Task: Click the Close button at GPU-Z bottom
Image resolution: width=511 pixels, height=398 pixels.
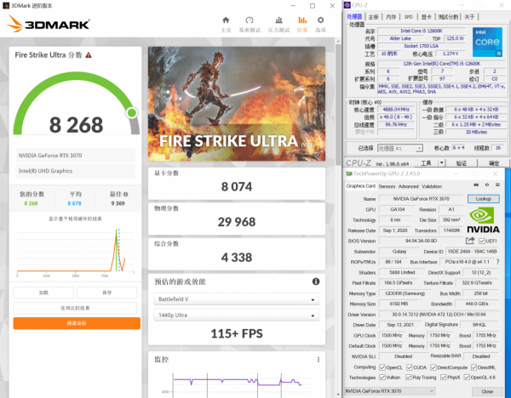Action: (487, 391)
